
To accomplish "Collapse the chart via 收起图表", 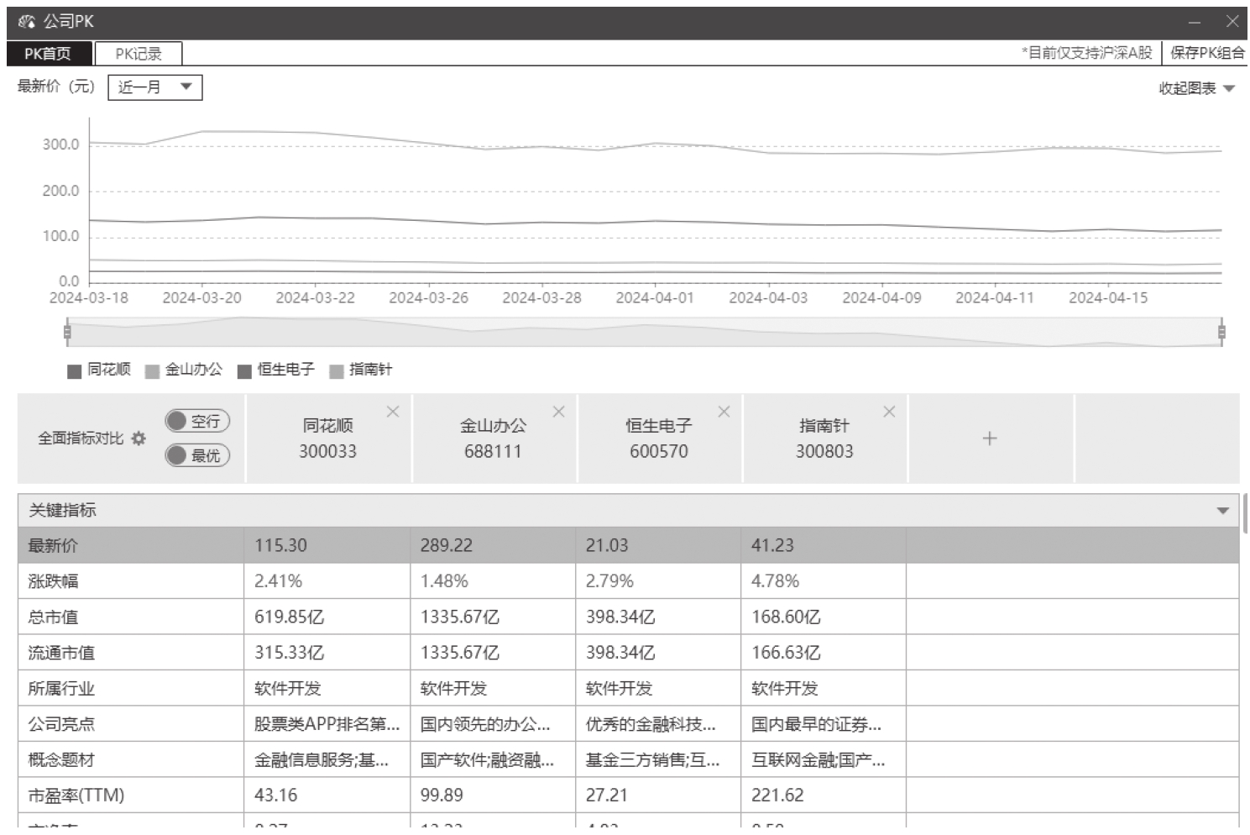I will click(x=1196, y=88).
